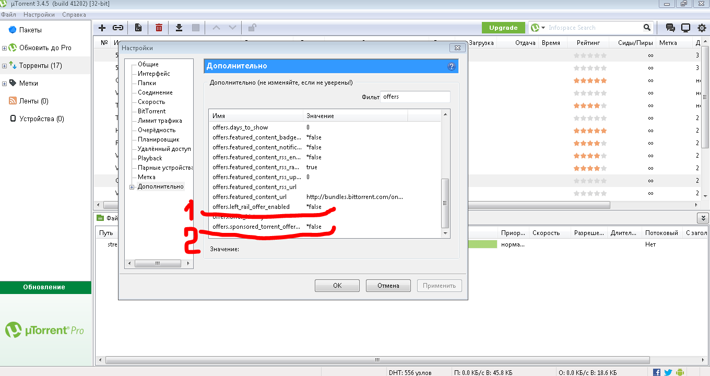Viewport: 710px width, 376px height.
Task: Select Лимит трафика in the settings tree
Action: click(160, 121)
